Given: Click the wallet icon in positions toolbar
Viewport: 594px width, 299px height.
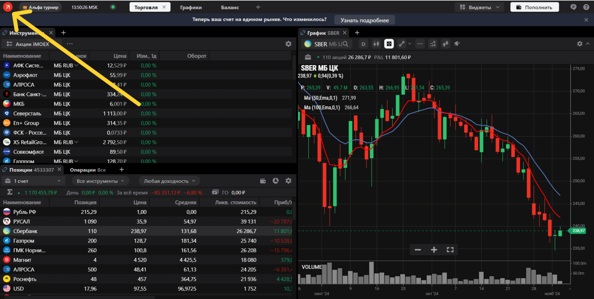Looking at the screenshot, I should click(x=263, y=181).
